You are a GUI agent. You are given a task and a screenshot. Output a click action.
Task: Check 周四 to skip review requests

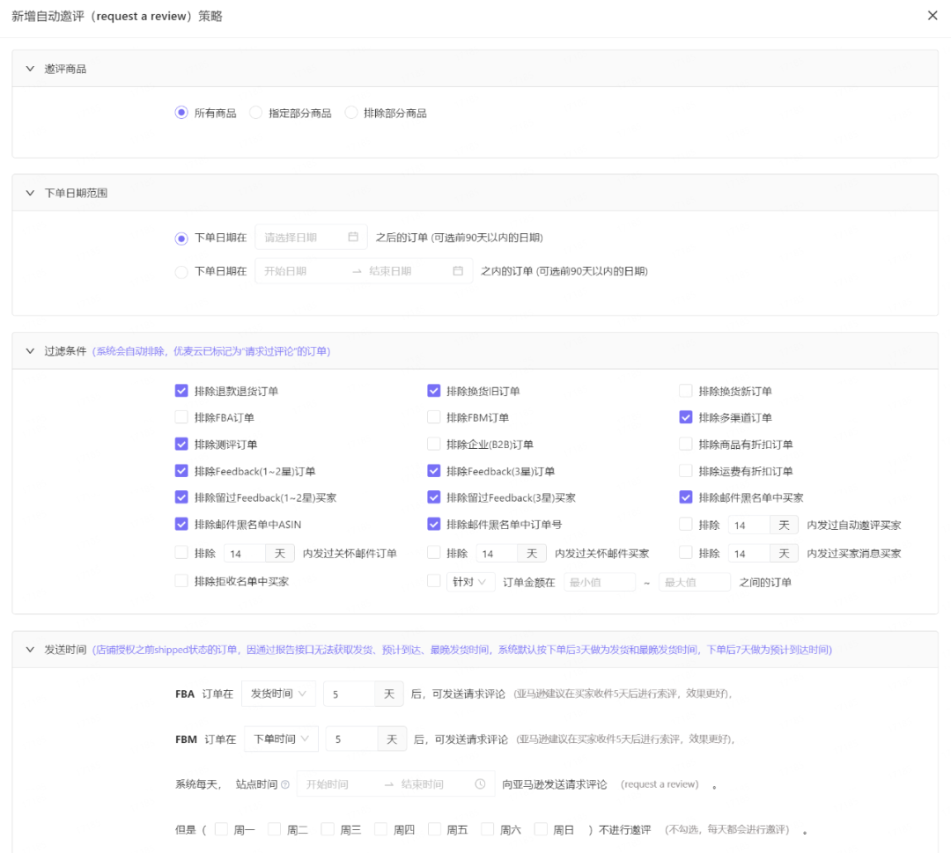coord(381,828)
